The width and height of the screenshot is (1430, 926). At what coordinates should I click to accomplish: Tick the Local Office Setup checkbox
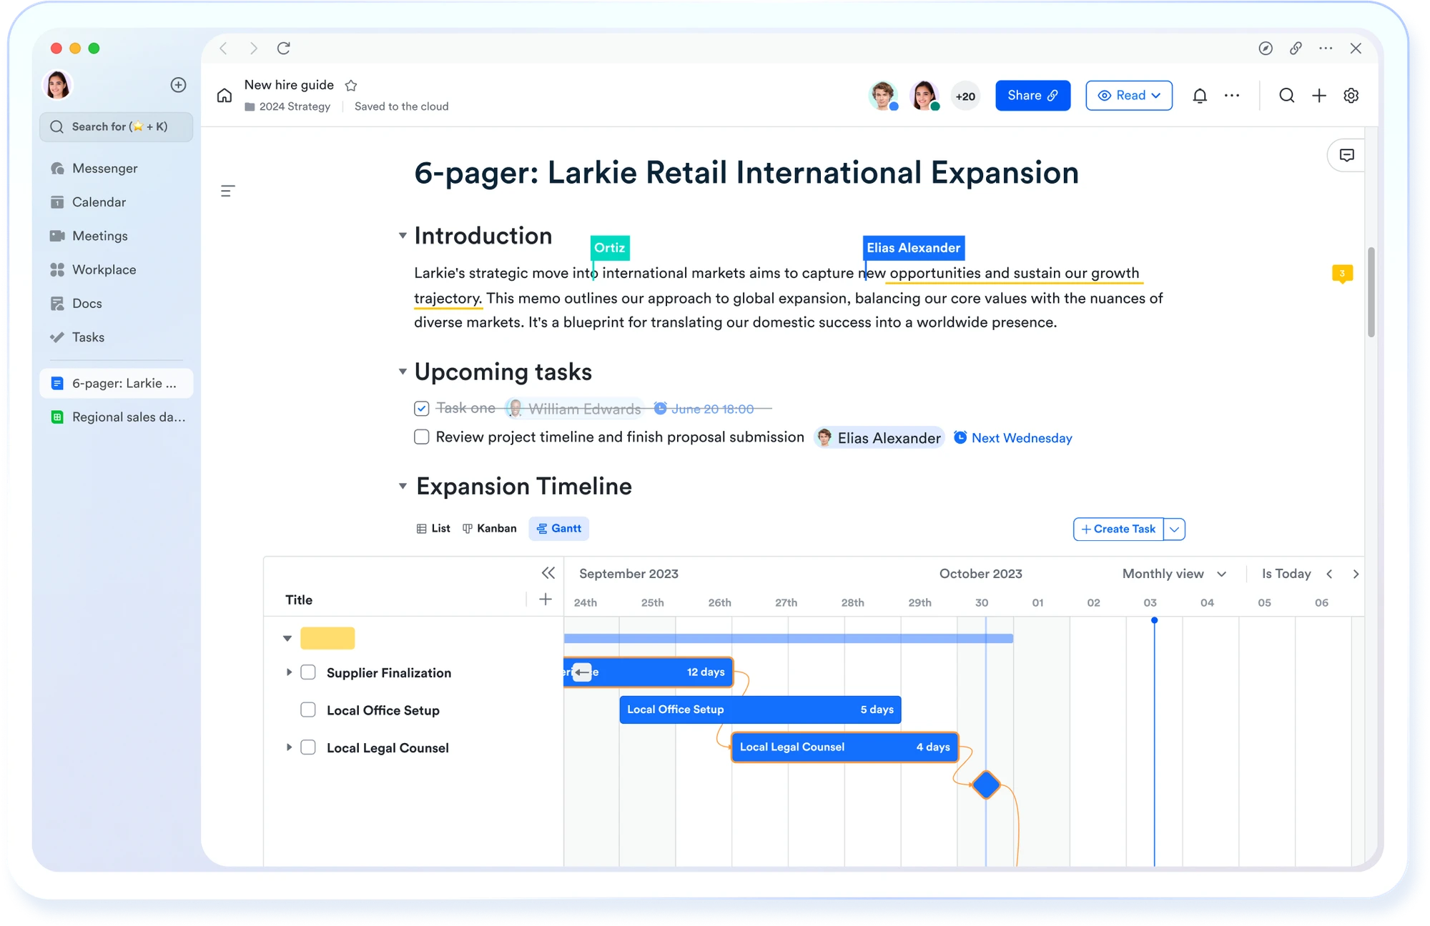tap(308, 710)
